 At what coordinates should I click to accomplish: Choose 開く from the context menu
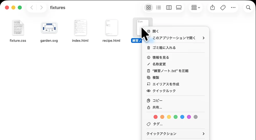point(176,31)
